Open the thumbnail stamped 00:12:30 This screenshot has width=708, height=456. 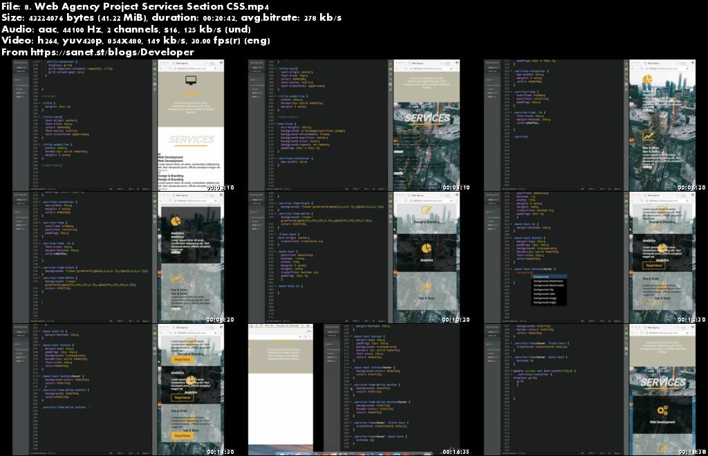590,257
